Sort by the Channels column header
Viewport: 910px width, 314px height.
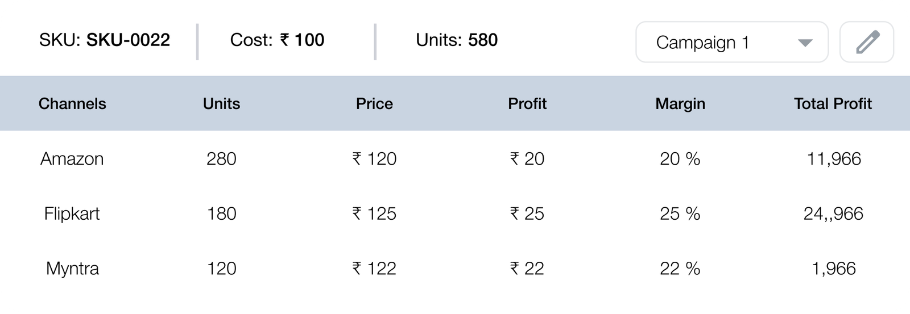coord(72,103)
